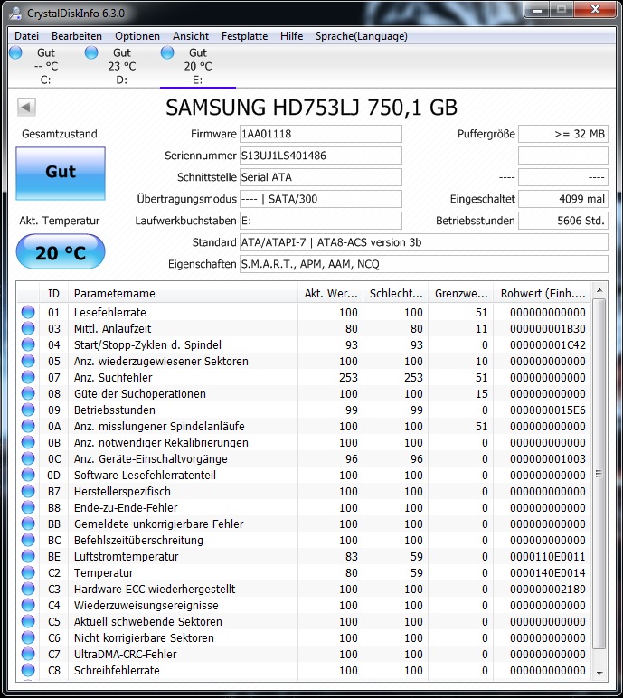
Task: Click status orb of Start/Stopp-Zyklen row
Action: [28, 344]
